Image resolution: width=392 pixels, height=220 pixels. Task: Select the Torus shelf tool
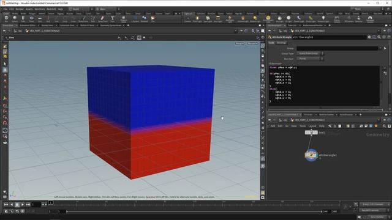(31, 19)
